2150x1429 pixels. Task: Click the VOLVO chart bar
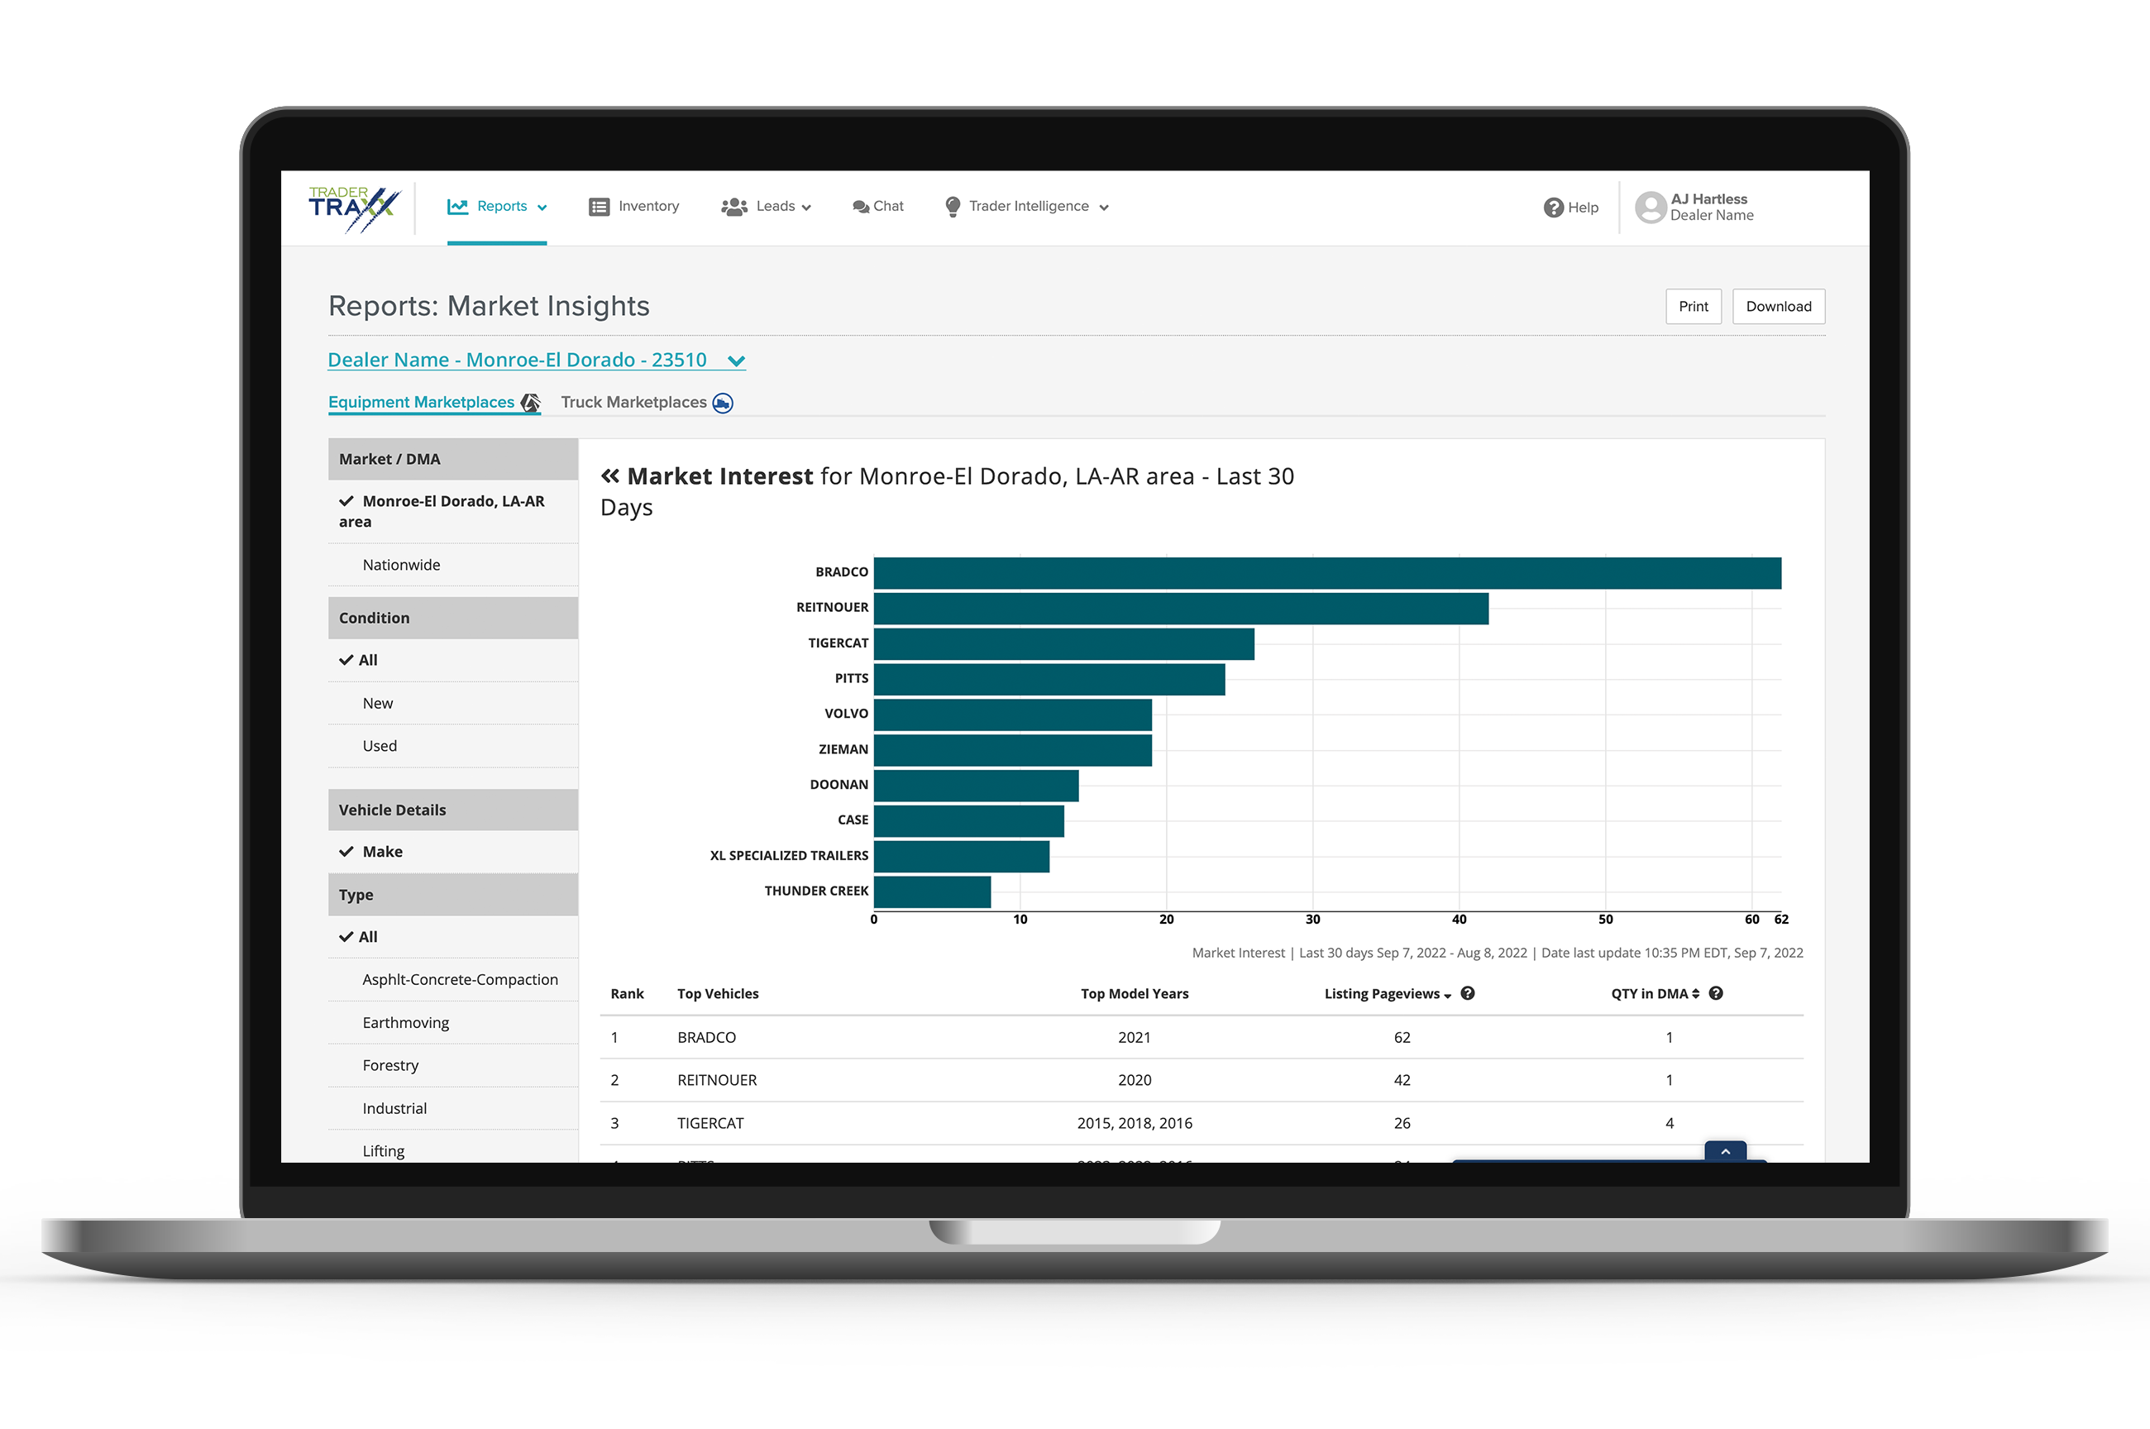point(1013,714)
